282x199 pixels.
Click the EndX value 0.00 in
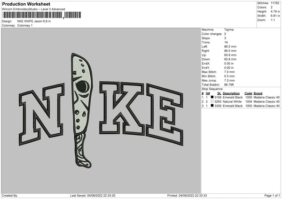point(229,63)
